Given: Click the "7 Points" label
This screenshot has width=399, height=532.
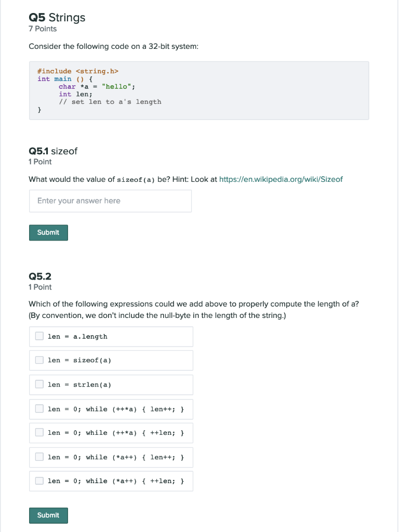Looking at the screenshot, I should [x=42, y=29].
